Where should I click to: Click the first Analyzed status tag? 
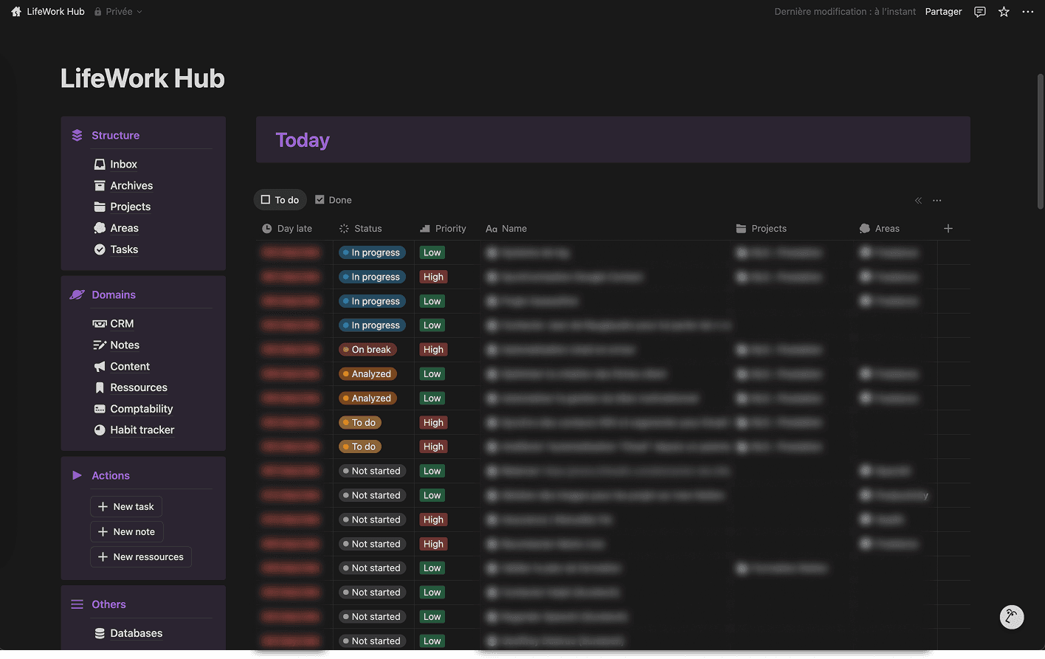[368, 374]
